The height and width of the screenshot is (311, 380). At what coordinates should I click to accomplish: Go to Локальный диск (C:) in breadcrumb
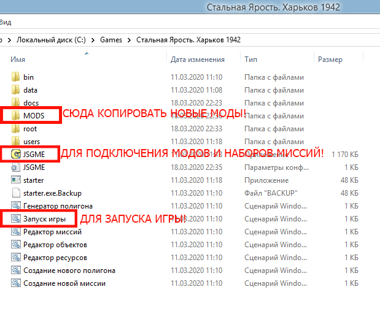tap(51, 40)
